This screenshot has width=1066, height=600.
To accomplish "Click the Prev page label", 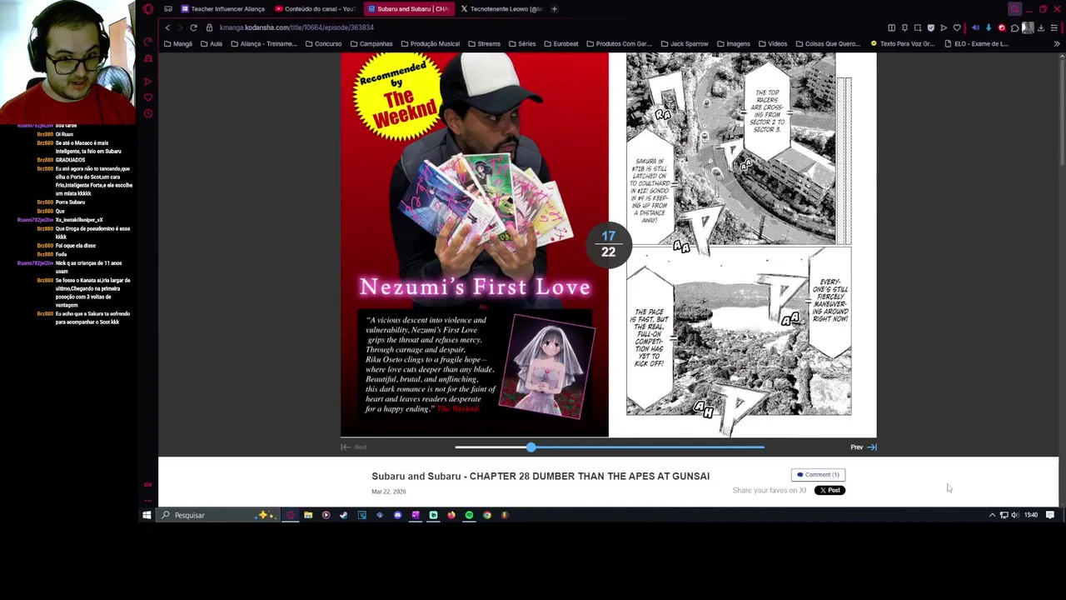I will coord(856,447).
